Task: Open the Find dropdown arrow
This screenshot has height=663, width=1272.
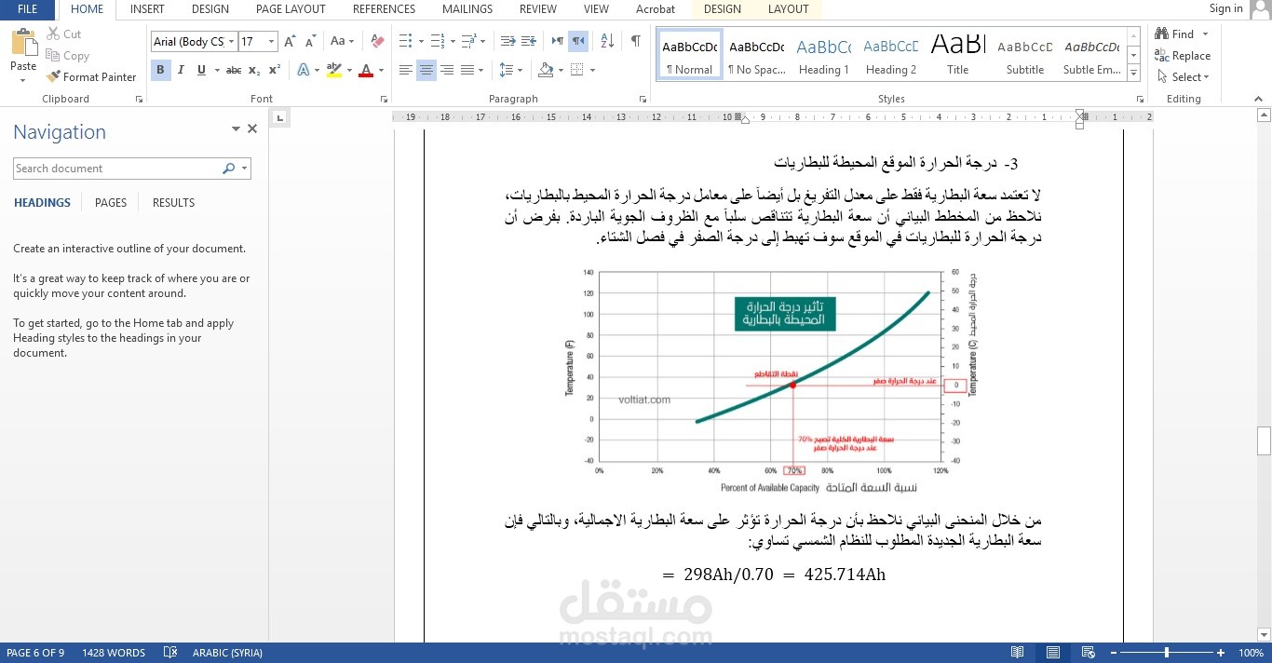Action: click(x=1205, y=34)
